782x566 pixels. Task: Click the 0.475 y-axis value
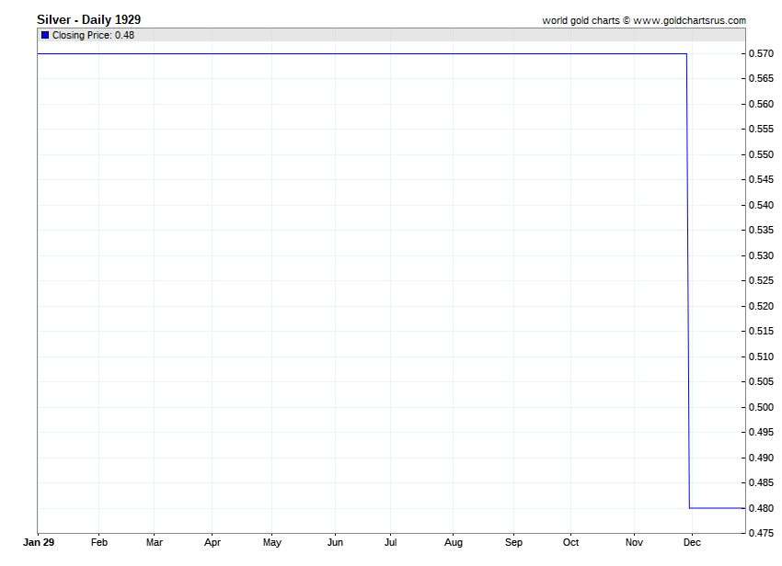tap(761, 533)
